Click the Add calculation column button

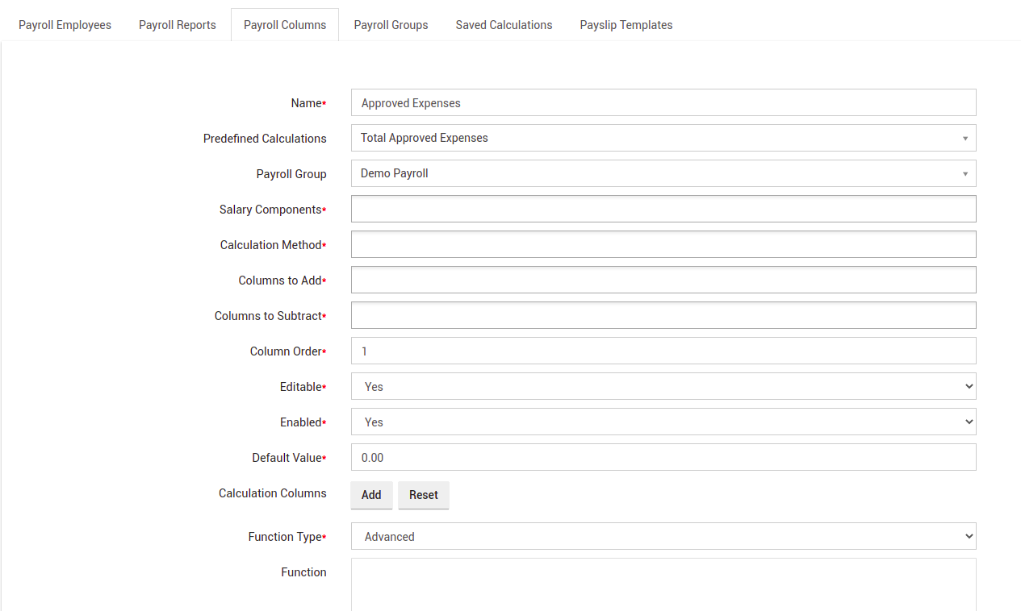tap(371, 495)
